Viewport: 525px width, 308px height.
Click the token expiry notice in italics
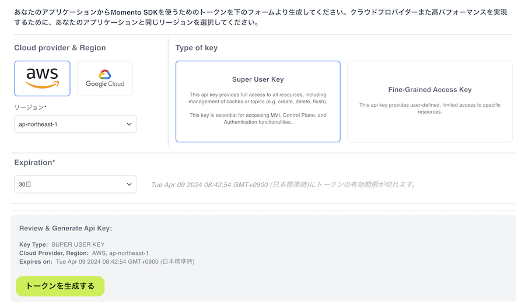(x=283, y=185)
